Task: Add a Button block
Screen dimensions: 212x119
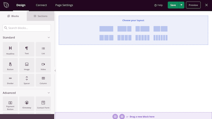Action: tap(10, 65)
